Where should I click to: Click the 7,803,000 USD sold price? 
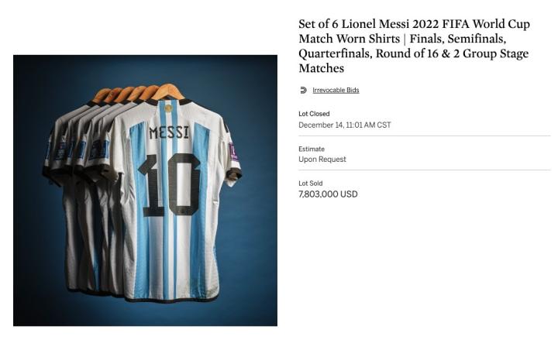[328, 194]
